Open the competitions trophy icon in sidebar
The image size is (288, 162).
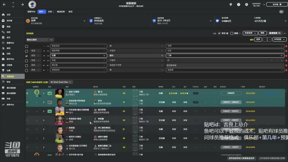click(3, 70)
